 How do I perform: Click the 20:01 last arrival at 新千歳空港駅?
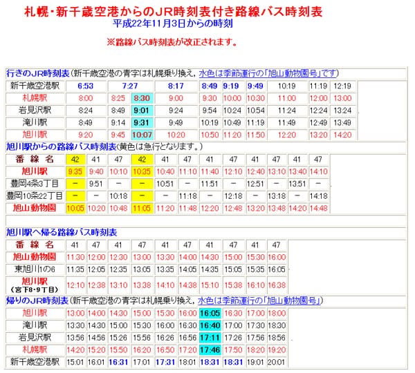(x=277, y=362)
